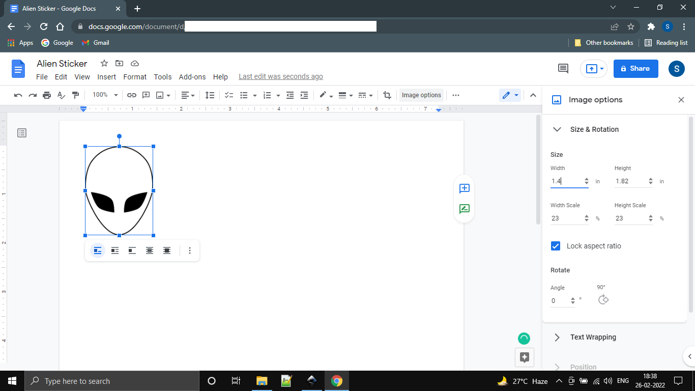This screenshot has width=695, height=391.
Task: Select the Crop image tool
Action: (x=387, y=95)
